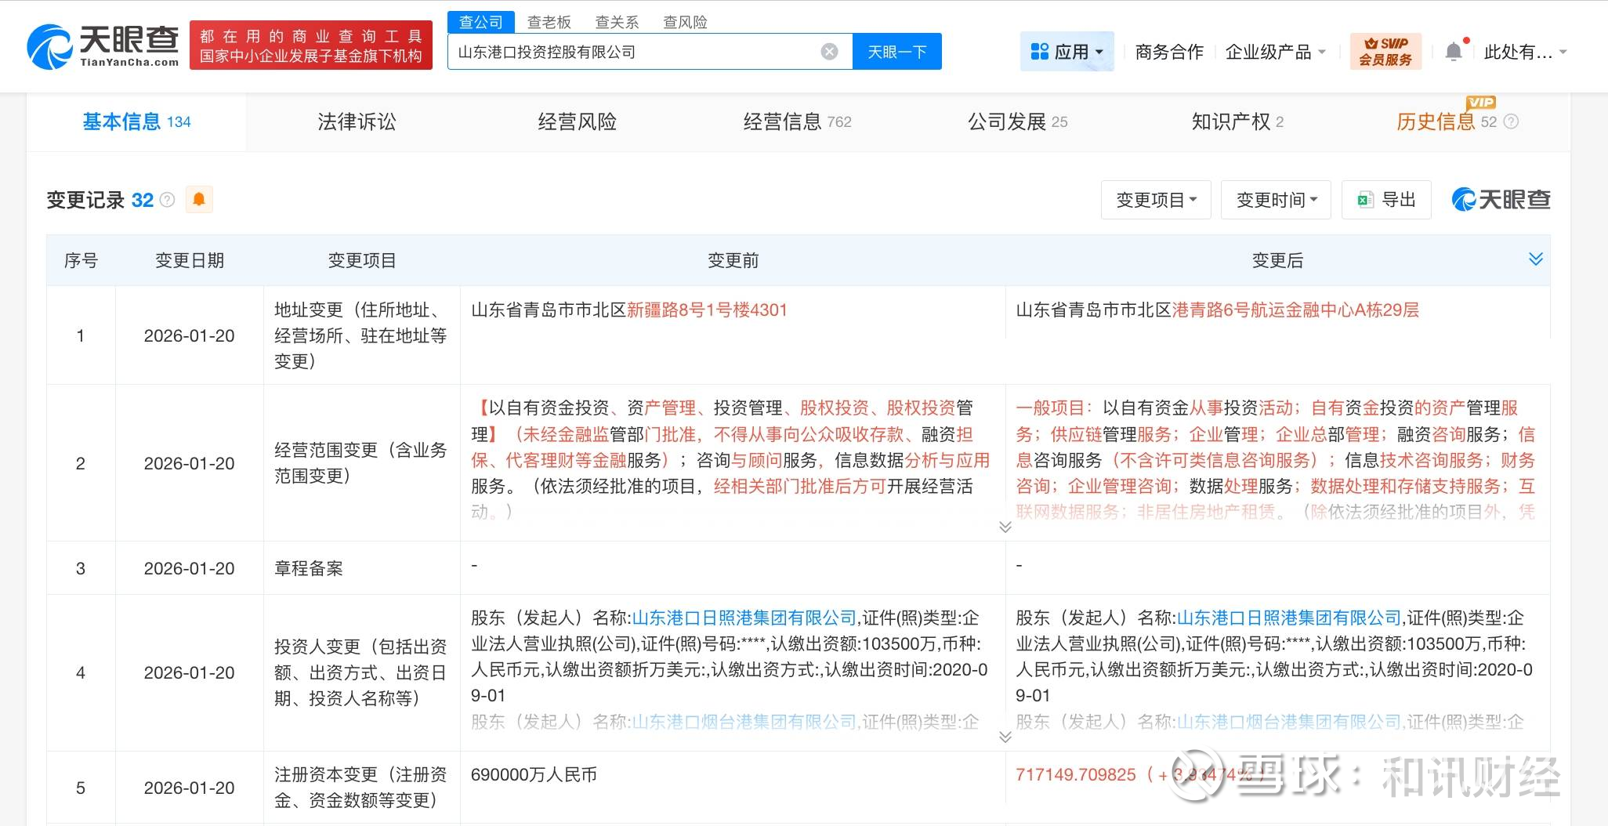The height and width of the screenshot is (826, 1608).
Task: Select the 查老板 search tab
Action: tap(549, 22)
